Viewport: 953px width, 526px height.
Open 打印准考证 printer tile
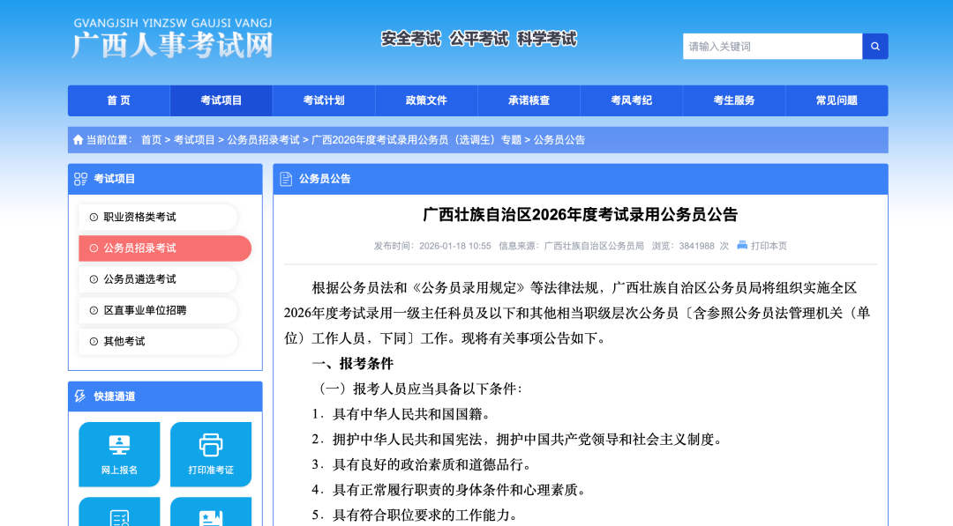pos(211,454)
